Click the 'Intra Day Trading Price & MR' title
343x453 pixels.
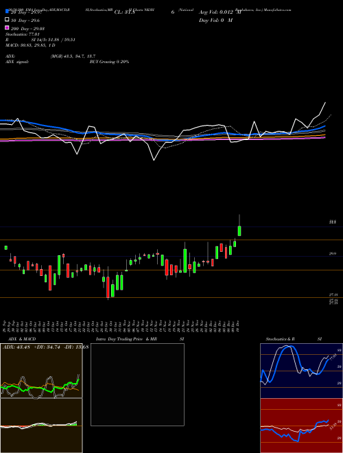point(126,339)
